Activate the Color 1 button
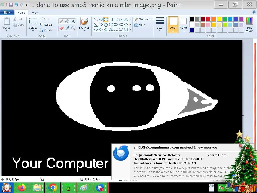Viewport: 257px width, 193px height. click(x=173, y=25)
